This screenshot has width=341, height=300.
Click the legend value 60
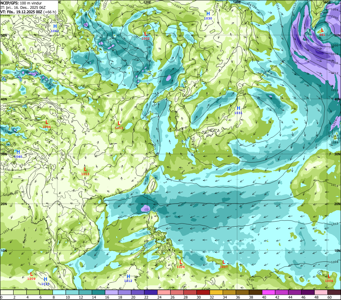click(329, 297)
